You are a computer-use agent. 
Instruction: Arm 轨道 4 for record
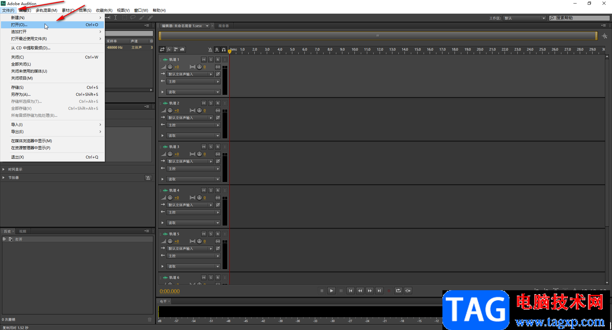pyautogui.click(x=218, y=190)
